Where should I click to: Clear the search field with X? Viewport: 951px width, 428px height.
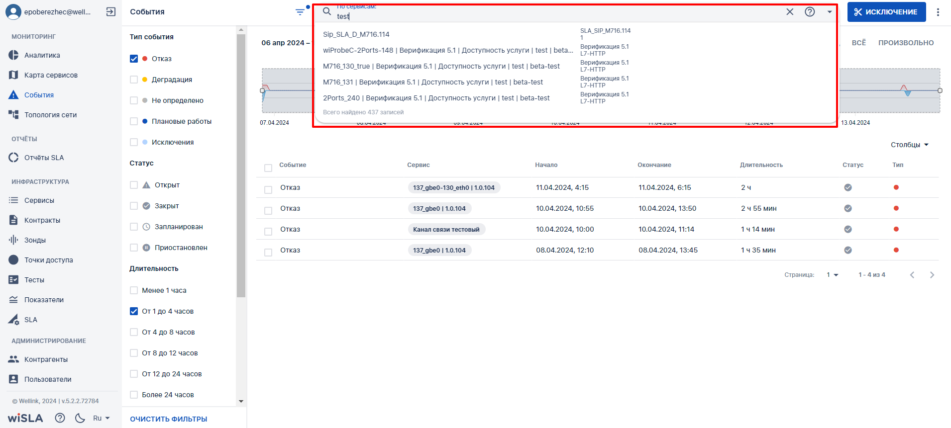pyautogui.click(x=790, y=12)
